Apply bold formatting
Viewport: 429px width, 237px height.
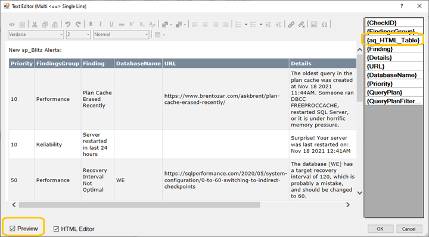coord(91,24)
